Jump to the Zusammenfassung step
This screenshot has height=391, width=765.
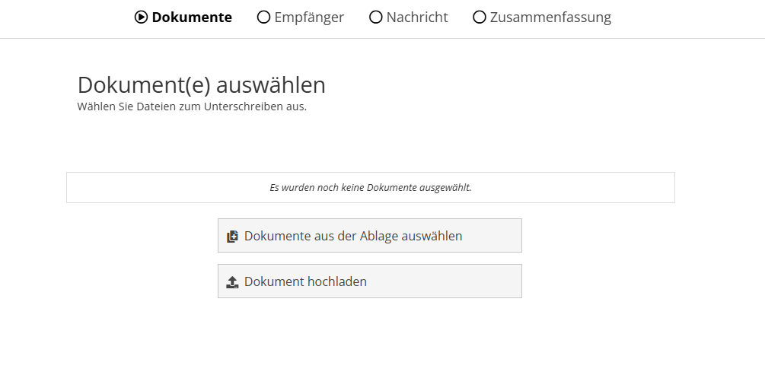click(550, 17)
